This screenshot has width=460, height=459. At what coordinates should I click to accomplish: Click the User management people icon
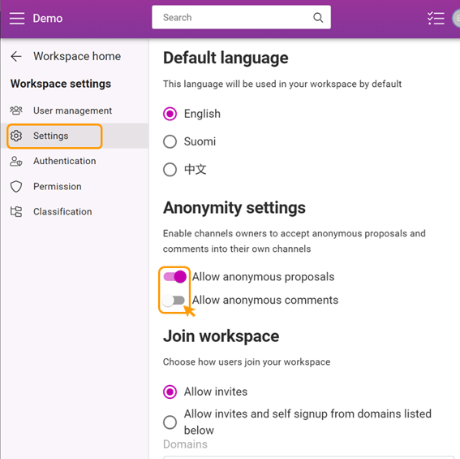[16, 110]
